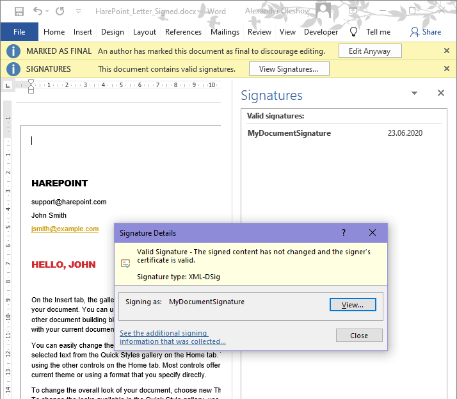Click the user account avatar icon

pyautogui.click(x=323, y=10)
